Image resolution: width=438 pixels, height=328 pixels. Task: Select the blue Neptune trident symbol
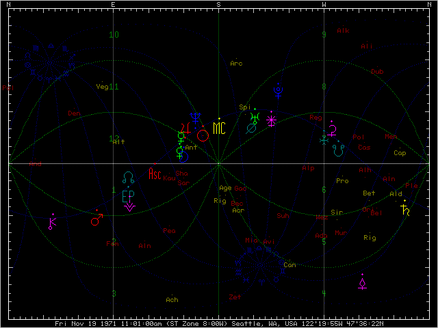pos(195,118)
